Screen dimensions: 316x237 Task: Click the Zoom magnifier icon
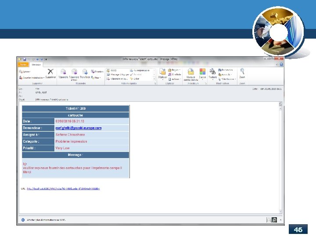(242, 72)
